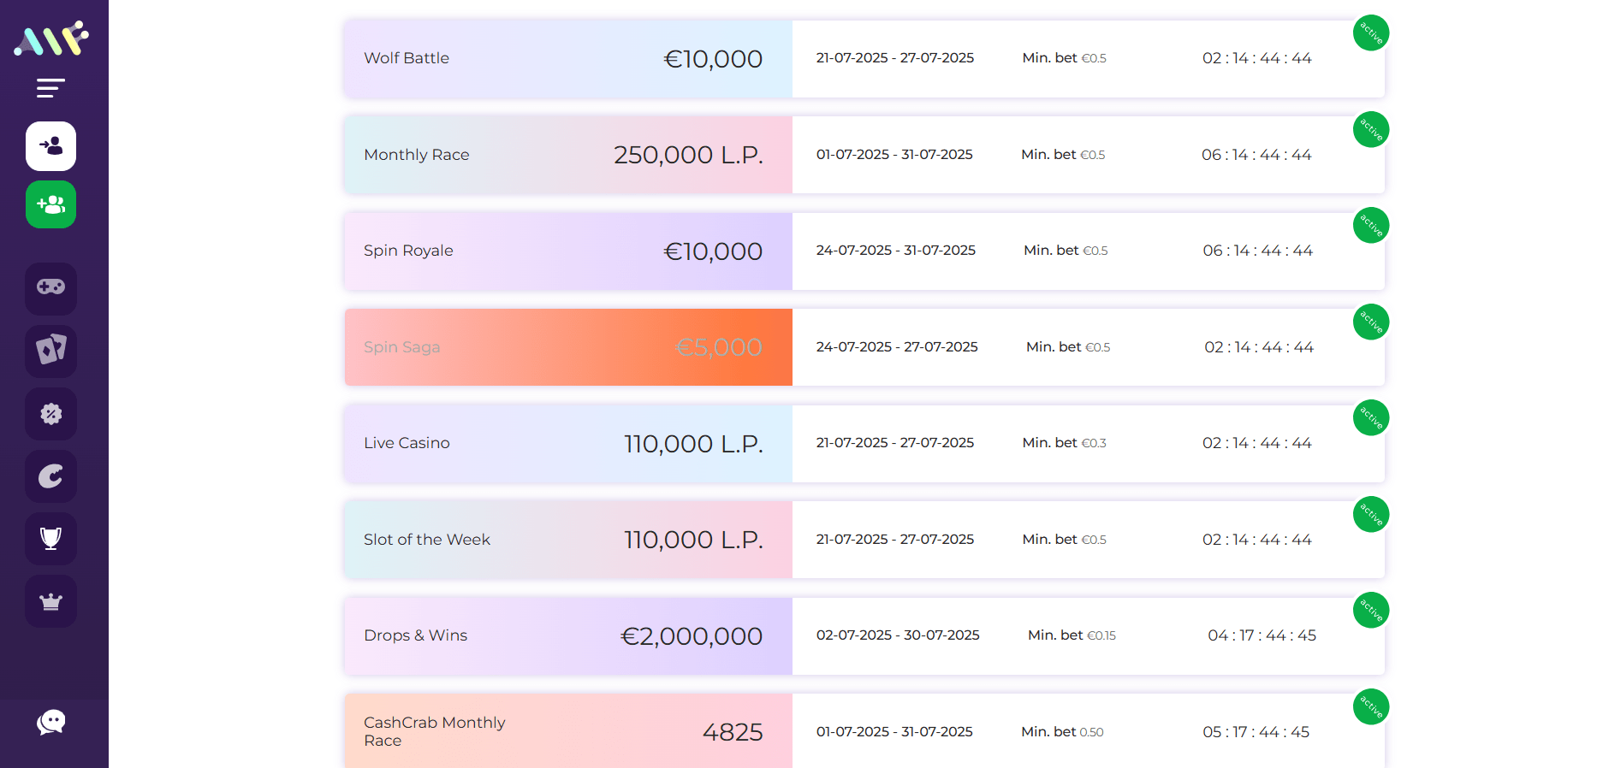Open the sidebar hamburger menu
Viewport: 1609px width, 768px height.
pyautogui.click(x=50, y=88)
